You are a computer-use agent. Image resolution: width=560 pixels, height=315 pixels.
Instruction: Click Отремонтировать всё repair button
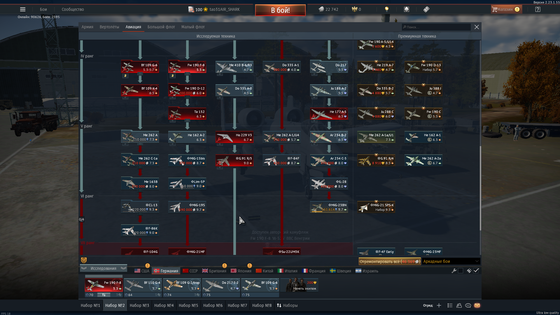pyautogui.click(x=390, y=262)
